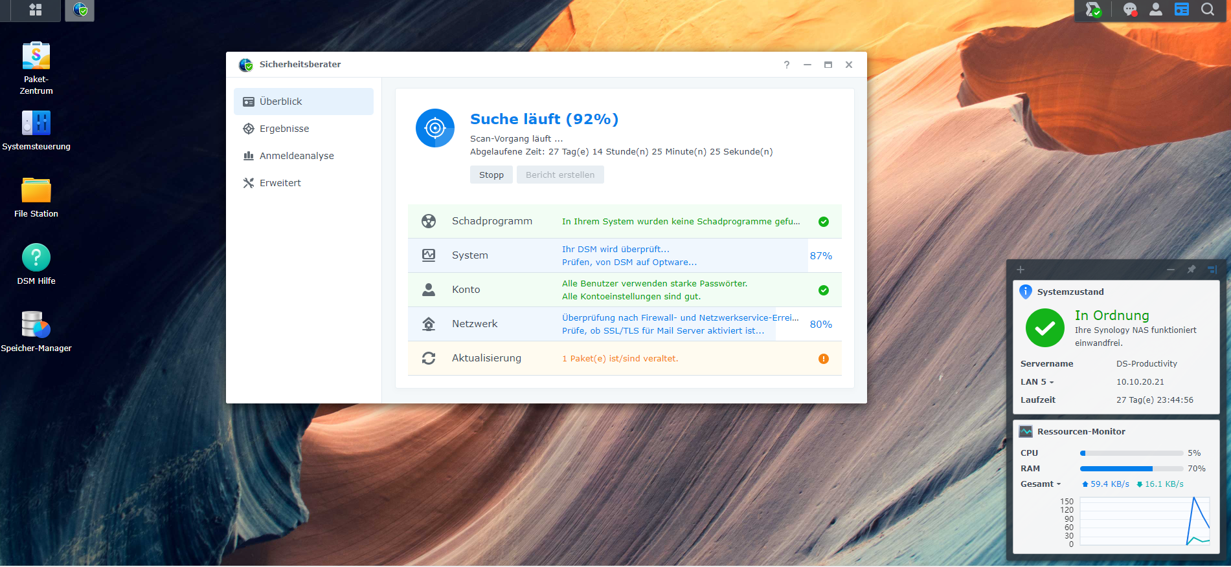Open Speicher-Manager desktop icon

pyautogui.click(x=36, y=332)
